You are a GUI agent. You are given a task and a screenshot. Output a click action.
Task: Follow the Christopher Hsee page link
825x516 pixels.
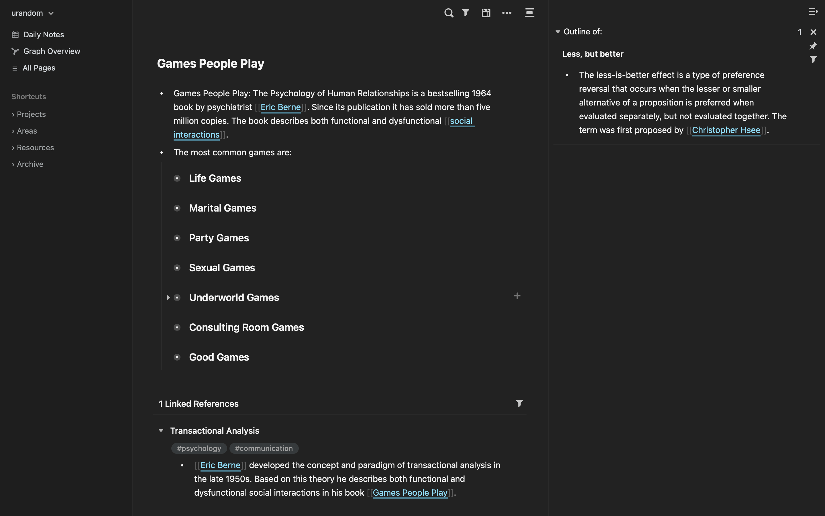(x=726, y=130)
